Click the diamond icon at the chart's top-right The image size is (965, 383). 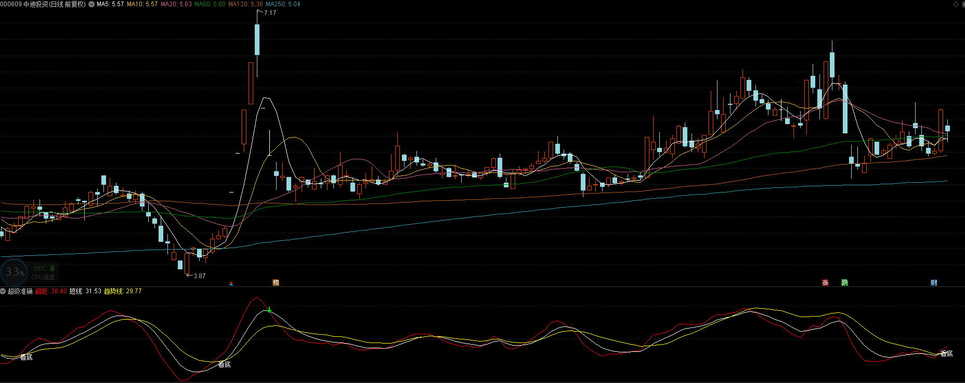(x=956, y=4)
